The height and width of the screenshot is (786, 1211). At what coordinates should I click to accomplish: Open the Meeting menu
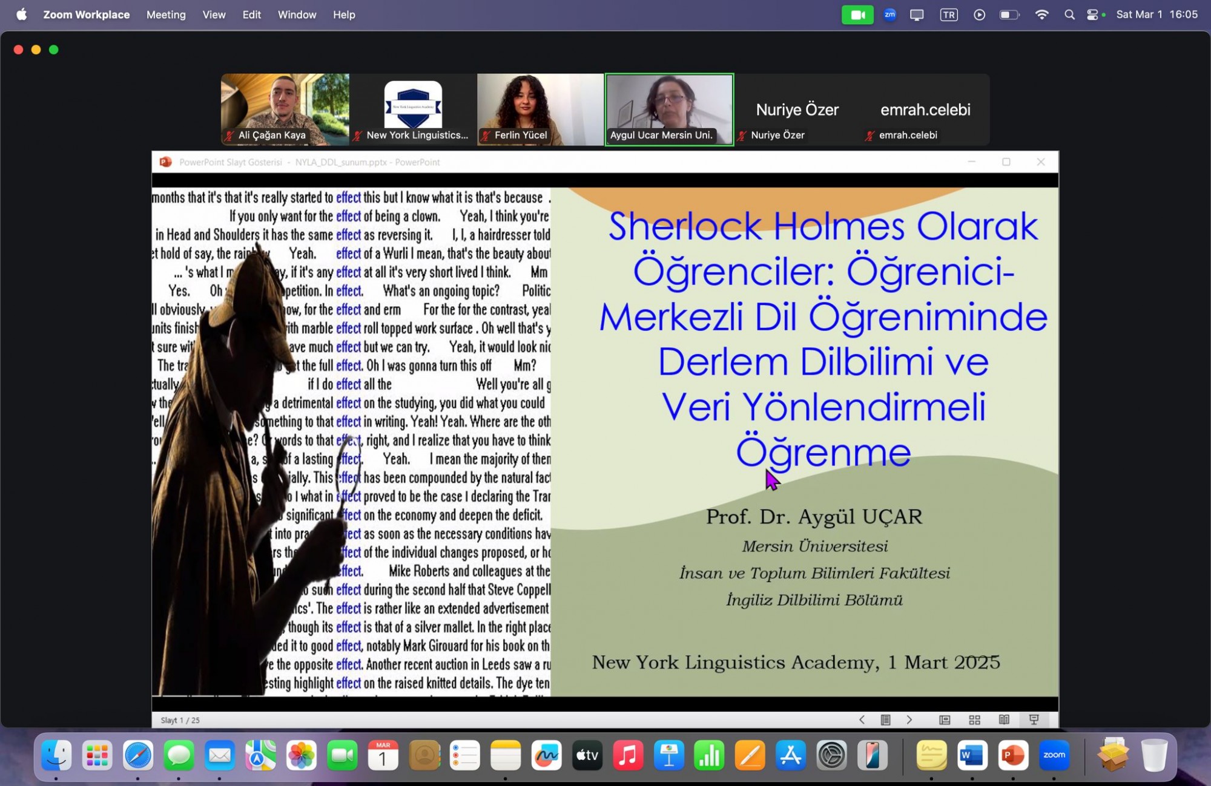click(x=166, y=15)
